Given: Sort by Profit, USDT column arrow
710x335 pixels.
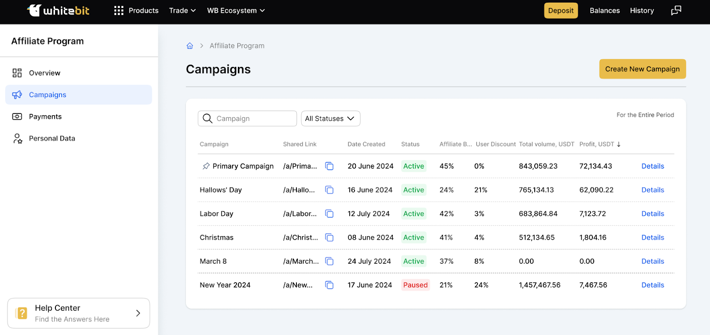Looking at the screenshot, I should click(x=619, y=144).
